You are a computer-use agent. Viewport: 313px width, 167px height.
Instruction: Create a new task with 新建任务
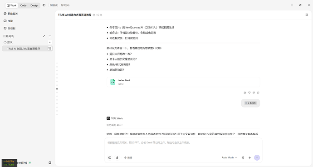point(11,14)
